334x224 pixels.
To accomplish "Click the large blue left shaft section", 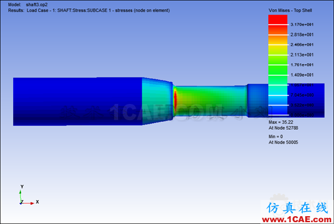I will pyautogui.click(x=78, y=101).
